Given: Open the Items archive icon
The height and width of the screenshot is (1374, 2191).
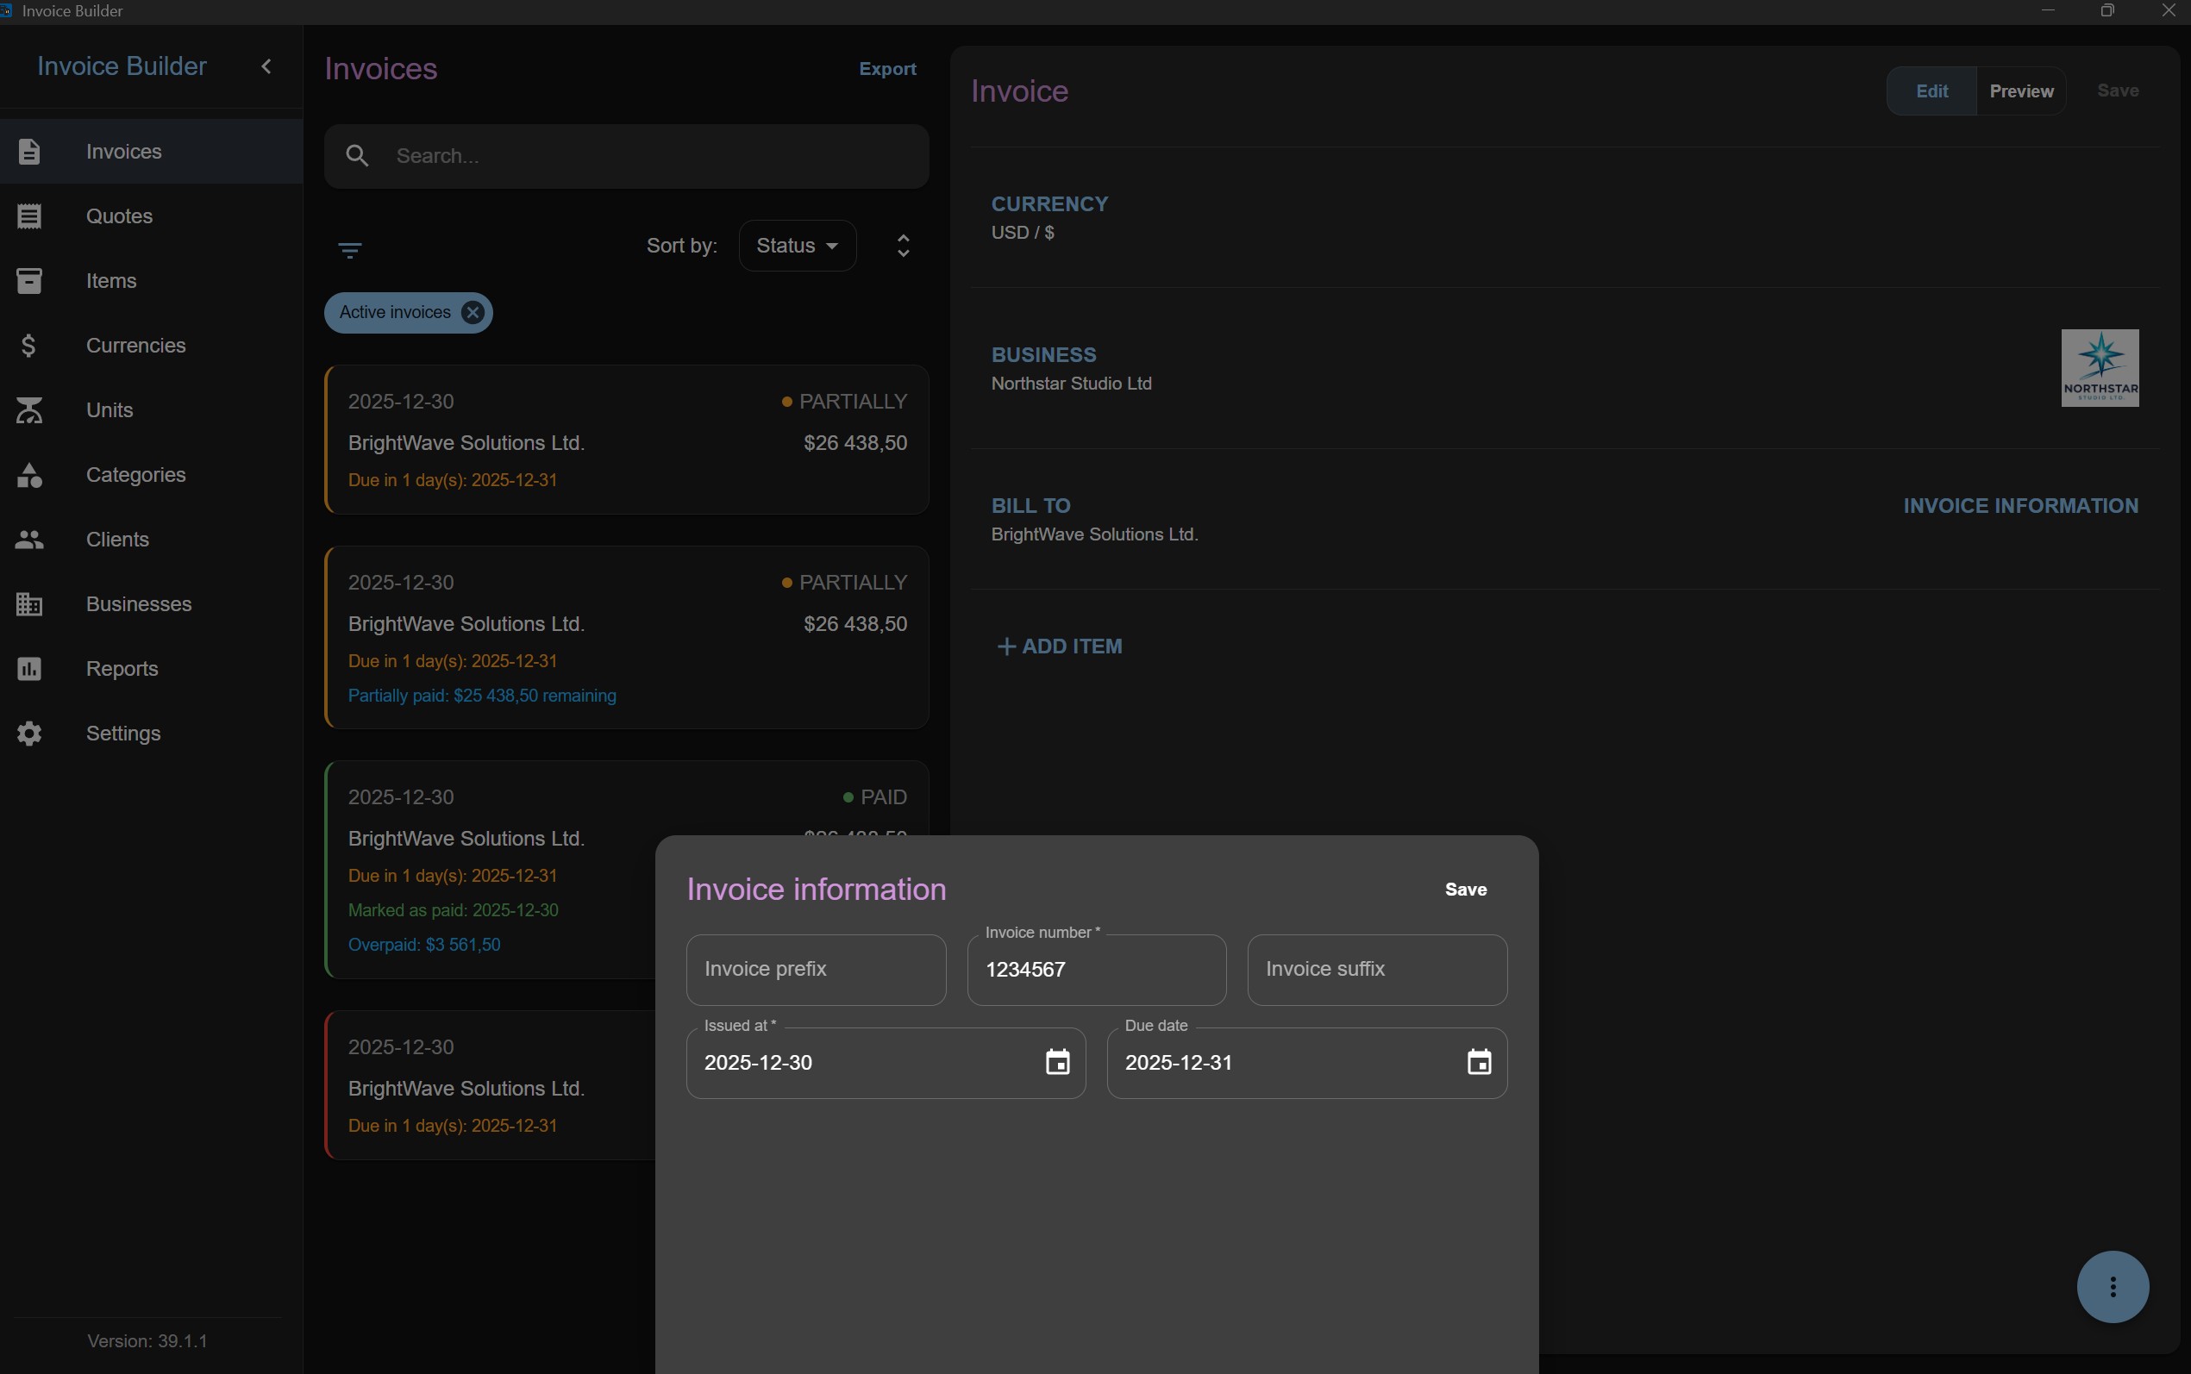Looking at the screenshot, I should pyautogui.click(x=29, y=281).
